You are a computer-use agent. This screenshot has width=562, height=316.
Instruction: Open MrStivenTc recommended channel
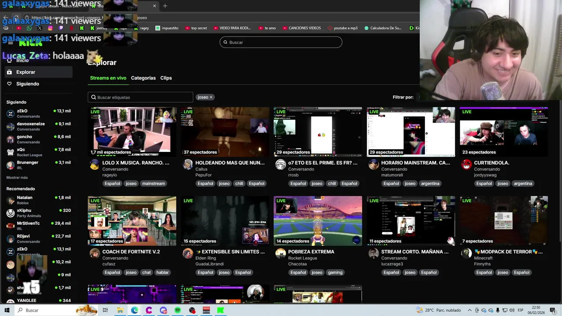[x=39, y=226]
